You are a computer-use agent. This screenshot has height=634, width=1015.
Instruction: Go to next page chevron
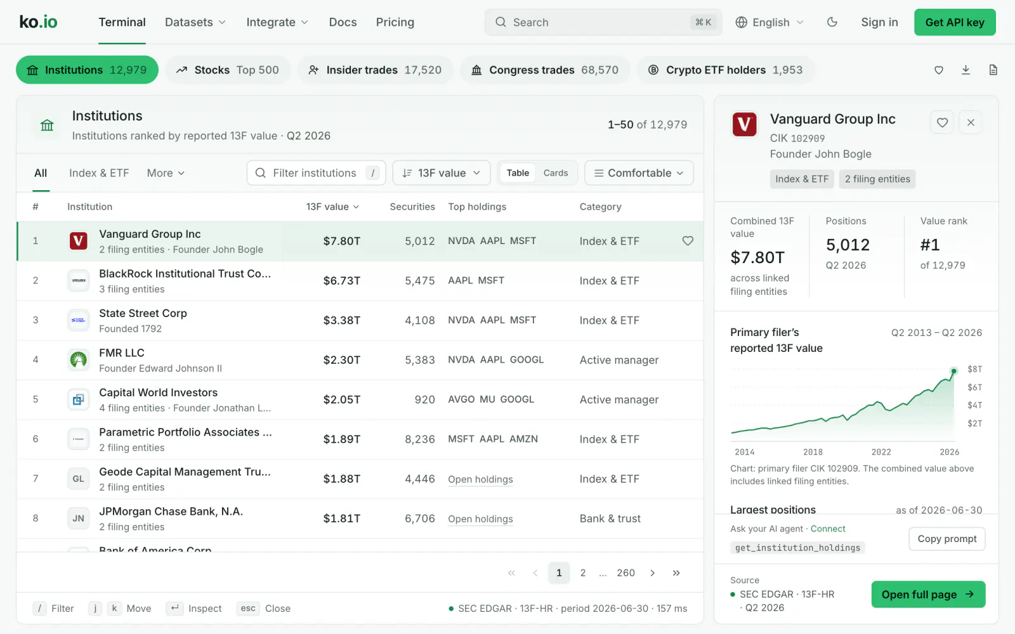[652, 573]
